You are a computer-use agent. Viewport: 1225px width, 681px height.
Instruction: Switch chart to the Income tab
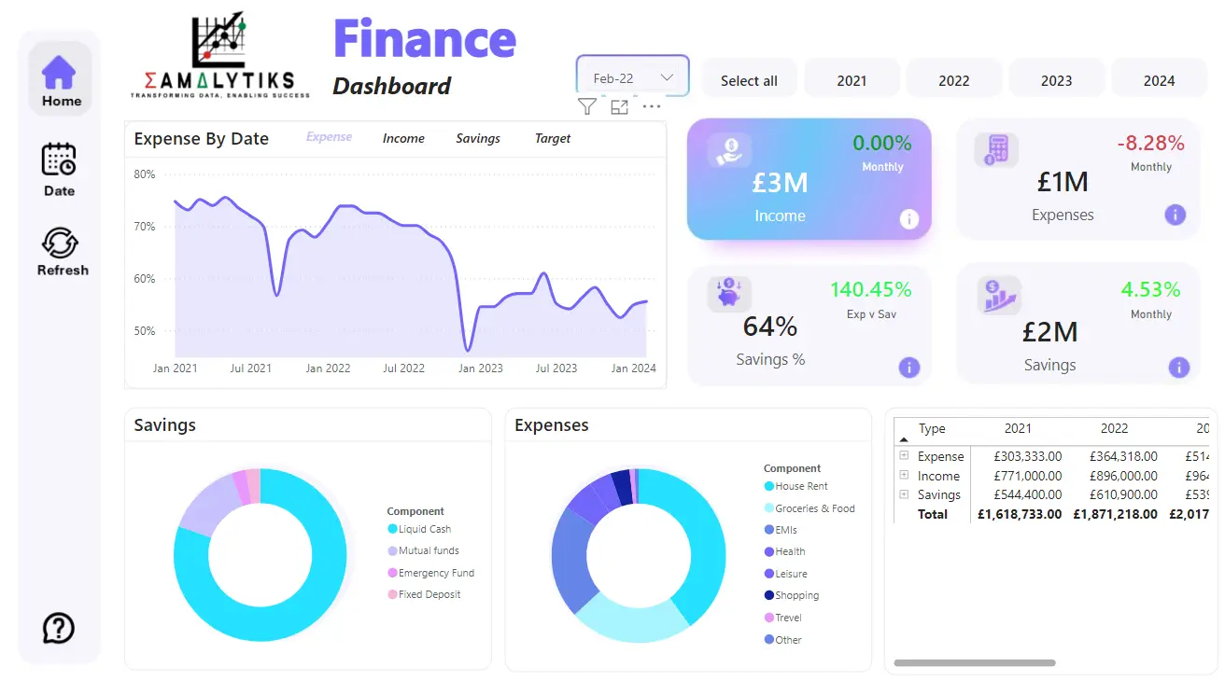(403, 138)
